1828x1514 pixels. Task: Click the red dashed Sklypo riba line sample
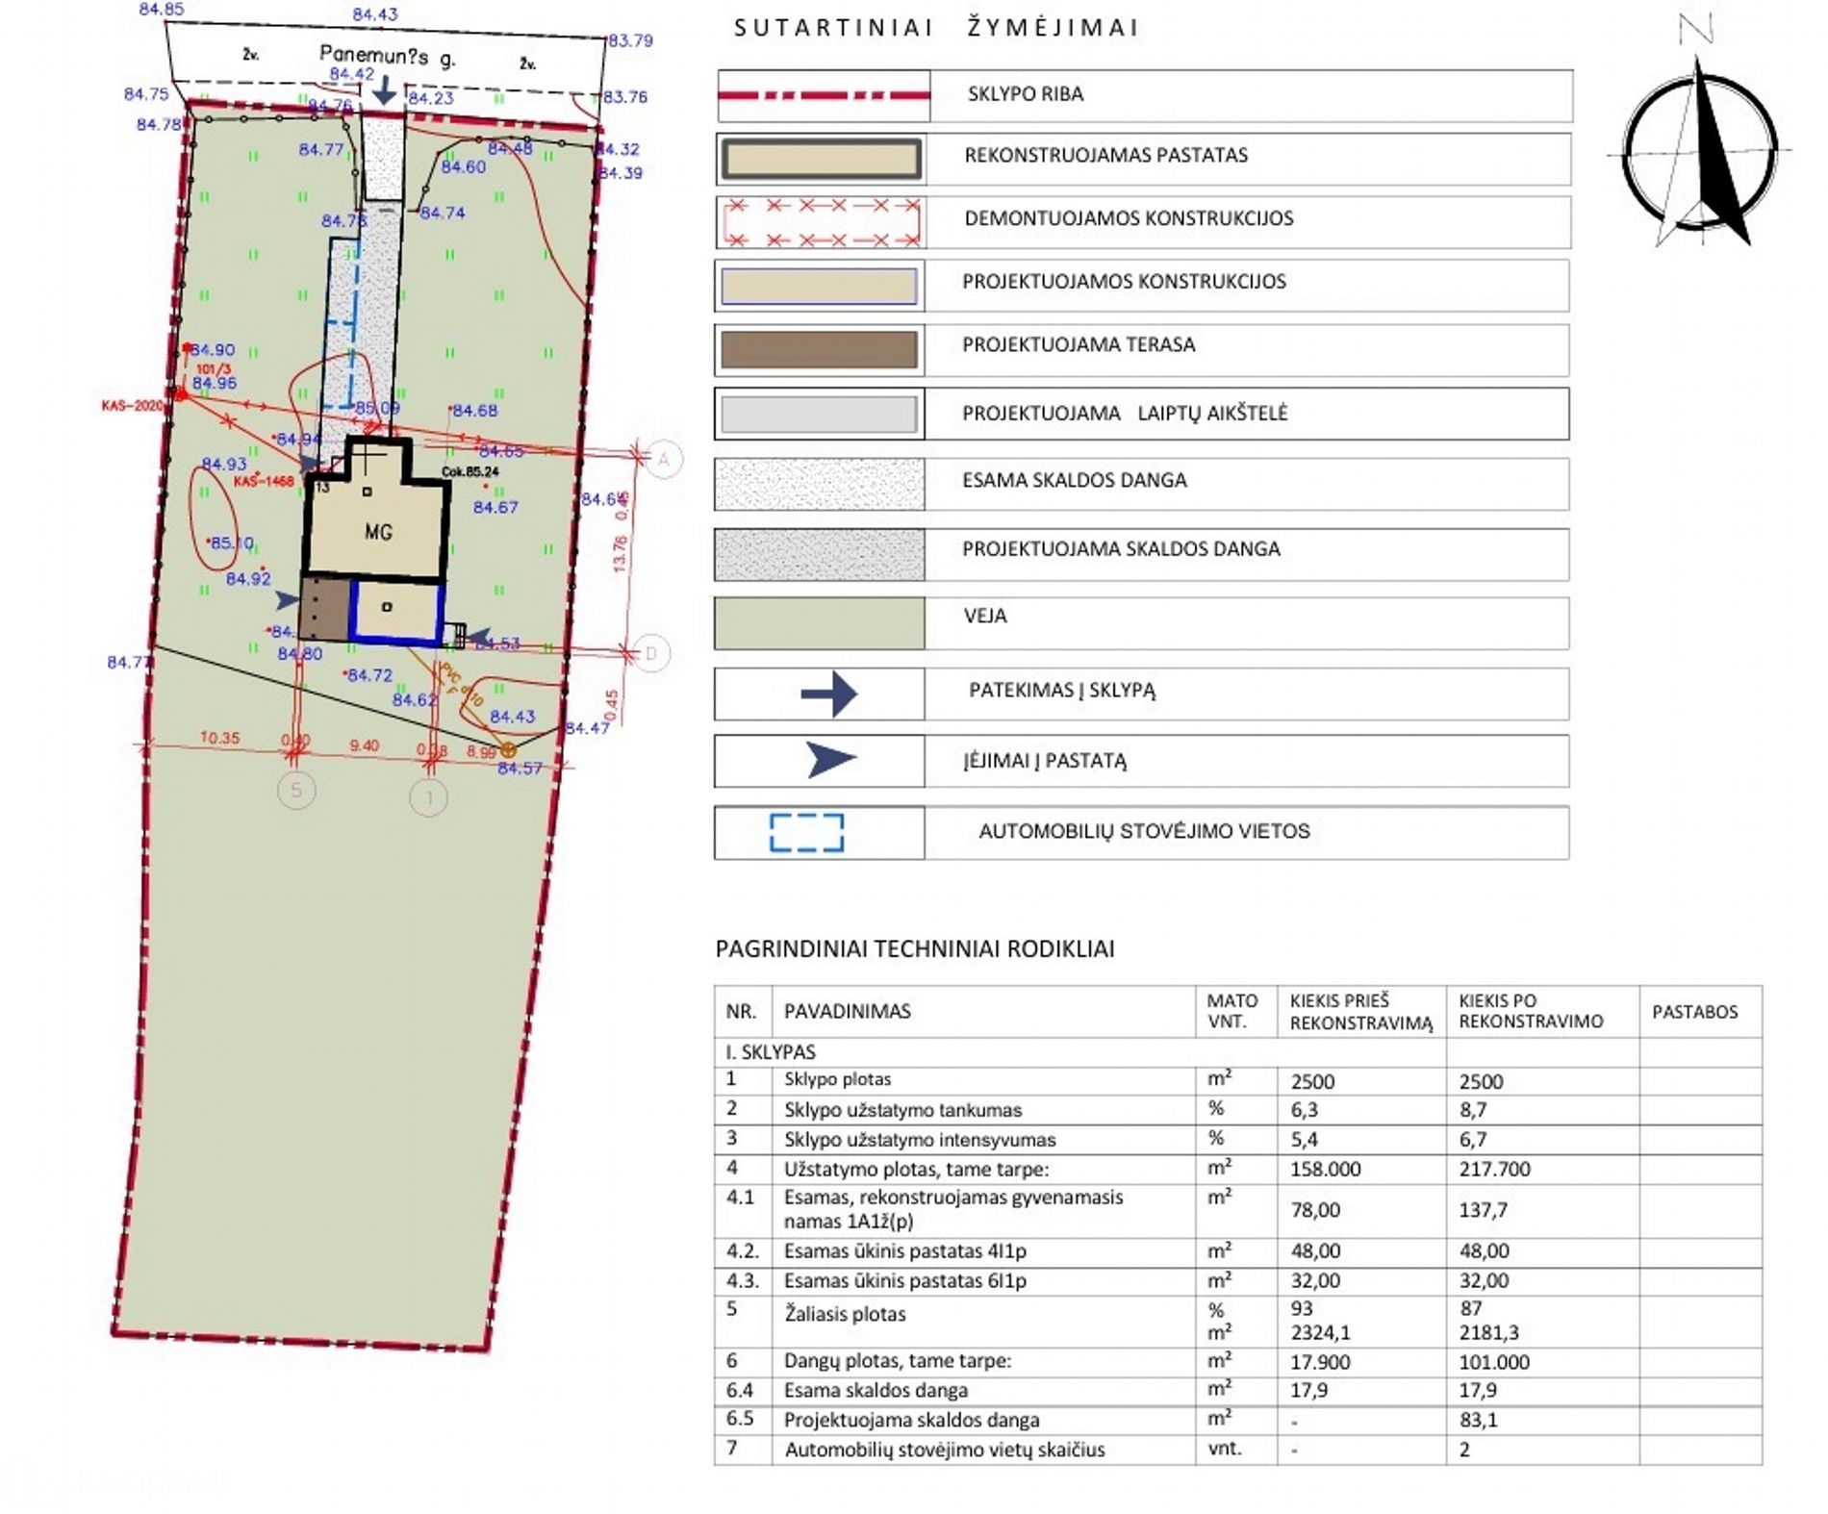[824, 95]
